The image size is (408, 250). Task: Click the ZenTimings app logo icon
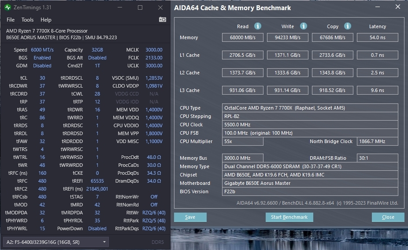coord(8,7)
